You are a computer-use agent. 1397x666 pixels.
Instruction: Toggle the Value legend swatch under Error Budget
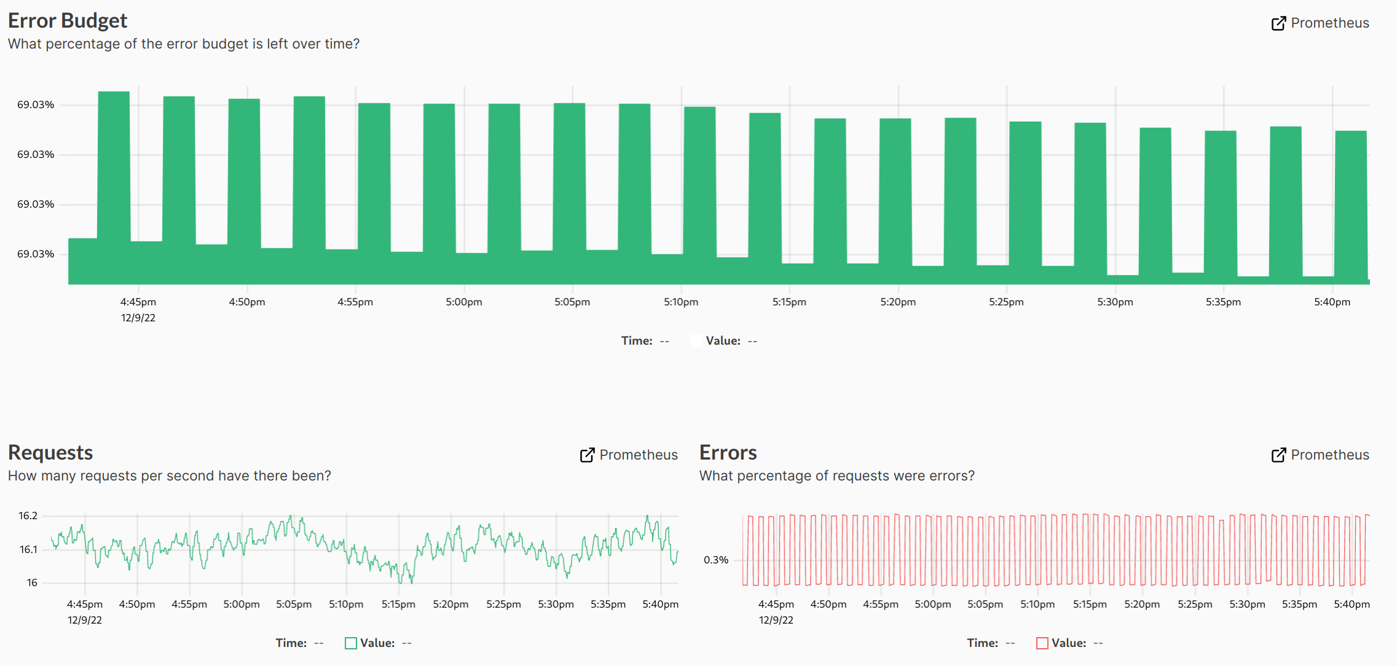click(x=696, y=340)
